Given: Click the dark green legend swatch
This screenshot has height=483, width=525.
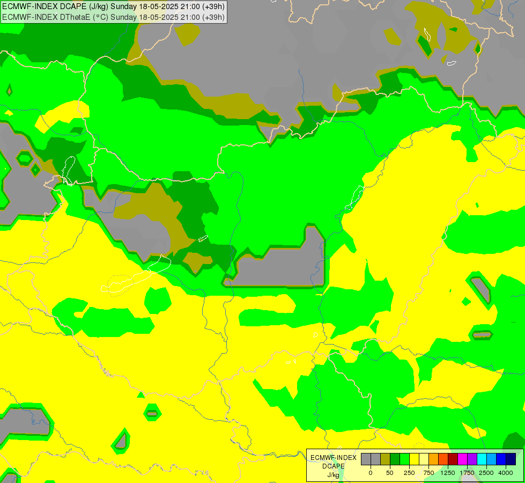Looking at the screenshot, I should coord(395,459).
